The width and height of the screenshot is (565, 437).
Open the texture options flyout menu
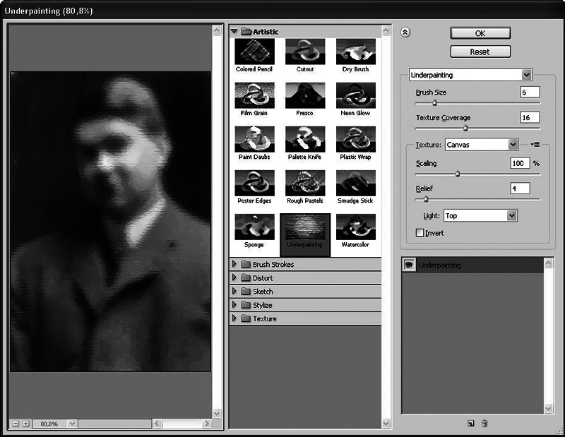[535, 144]
